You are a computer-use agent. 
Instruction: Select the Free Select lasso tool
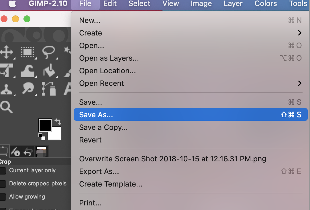click(49, 52)
